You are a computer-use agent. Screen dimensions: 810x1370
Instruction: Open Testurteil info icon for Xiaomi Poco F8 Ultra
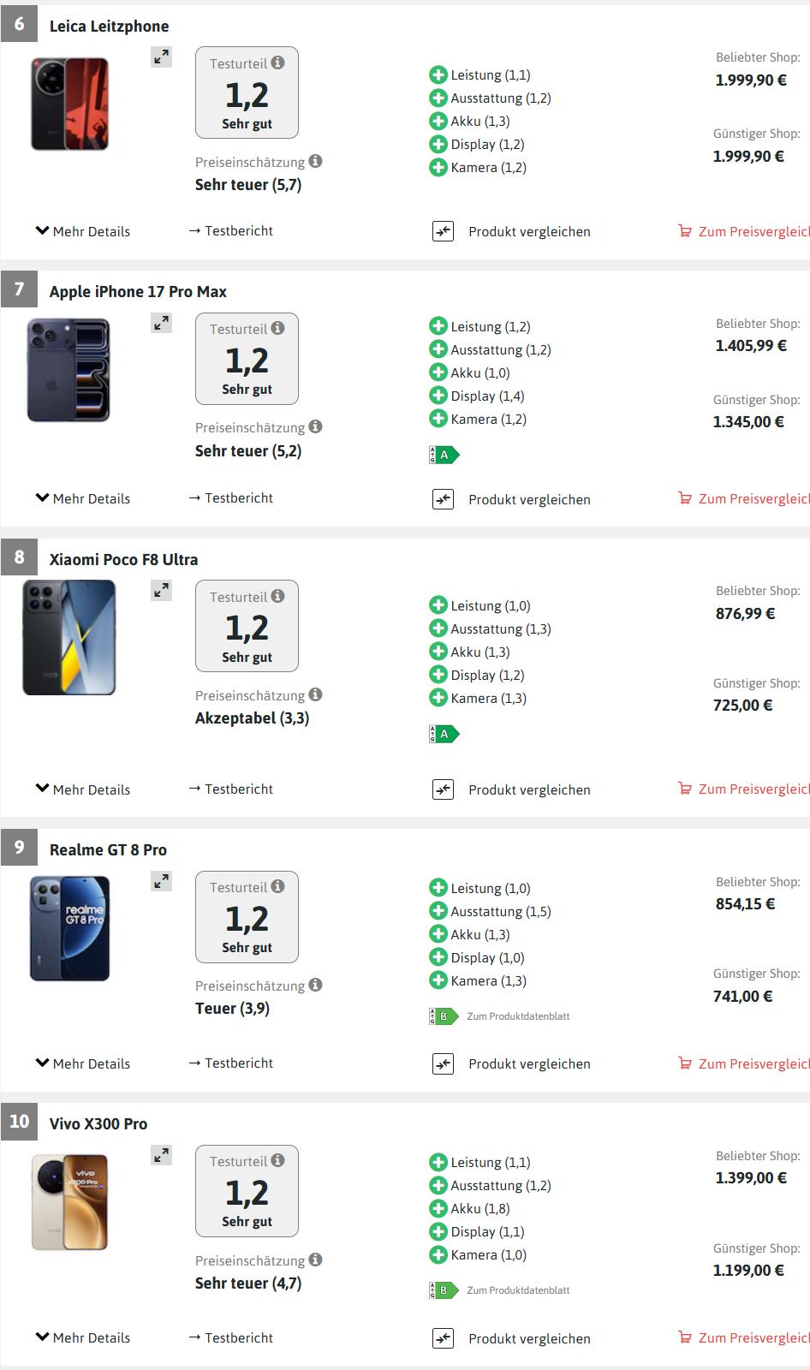point(277,596)
